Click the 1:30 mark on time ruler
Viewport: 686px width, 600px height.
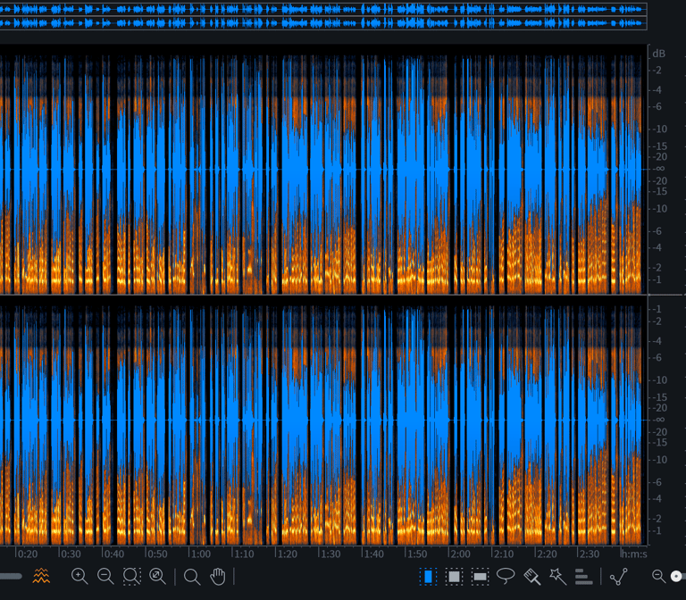pyautogui.click(x=330, y=554)
